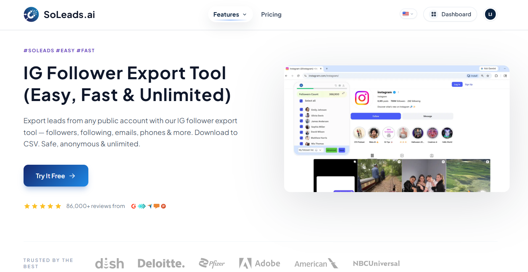Viewport: 528px width, 272px height.
Task: Click the Deloitte company logo
Action: pos(161,264)
